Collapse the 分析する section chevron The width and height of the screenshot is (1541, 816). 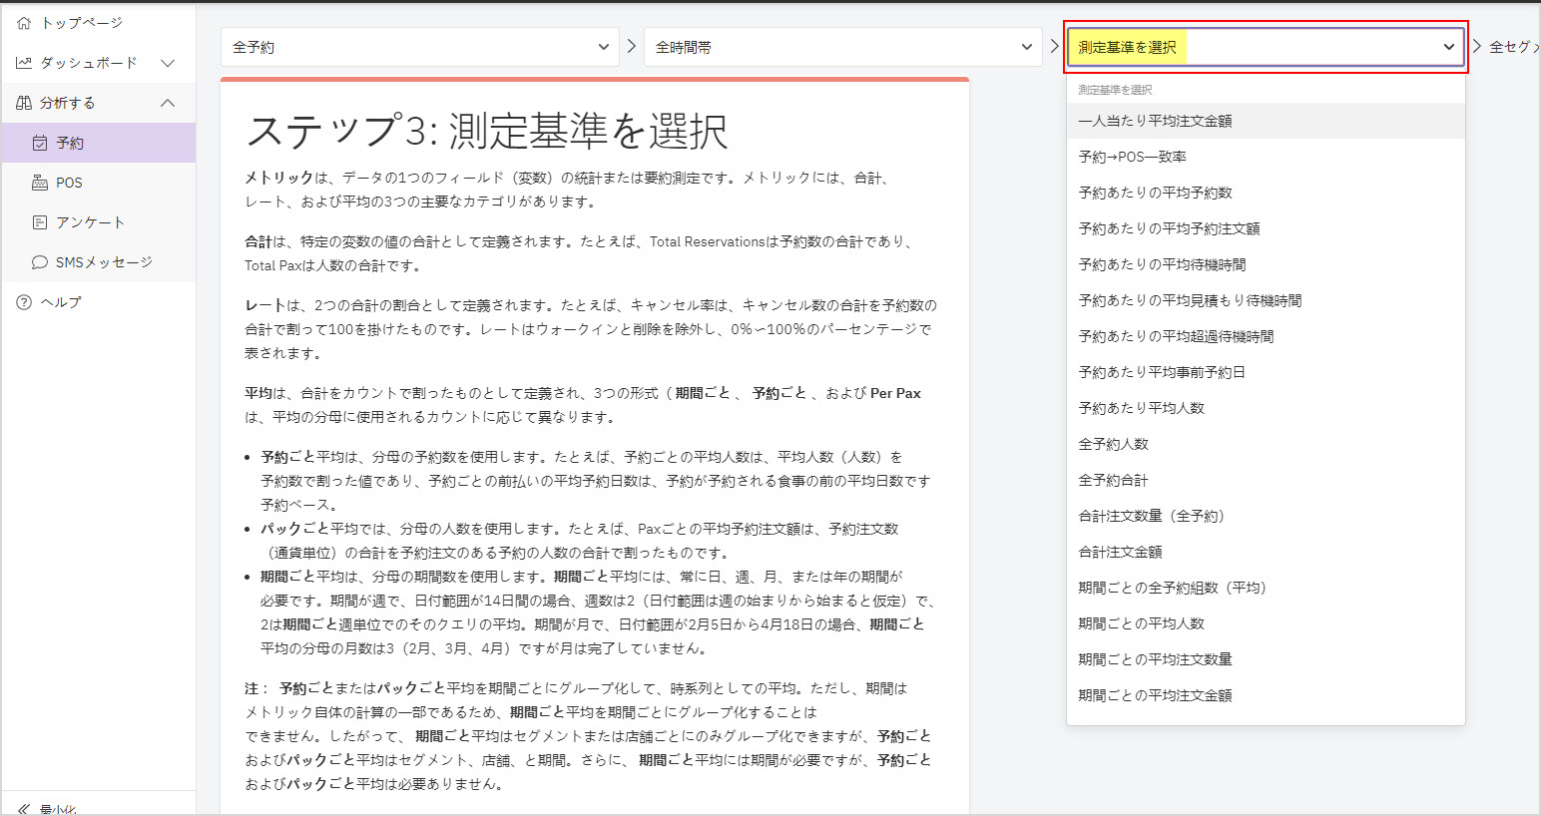168,103
